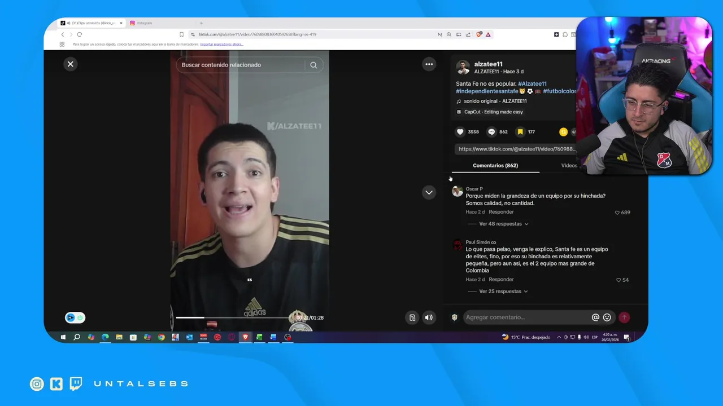723x406 pixels.
Task: Open the taskbar notification center icon
Action: [626, 337]
